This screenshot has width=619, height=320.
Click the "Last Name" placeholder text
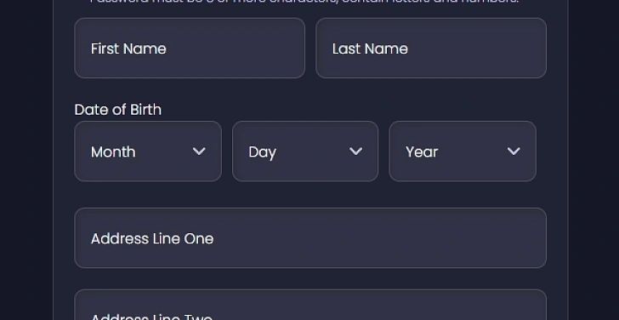coord(370,49)
